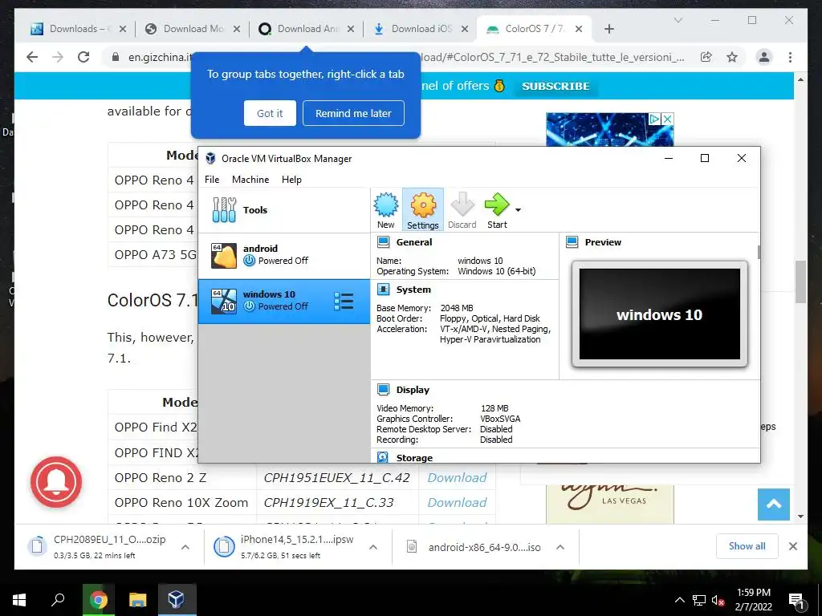Image resolution: width=822 pixels, height=616 pixels.
Task: Expand CPH2089EU ozip download options
Action: coord(185,547)
